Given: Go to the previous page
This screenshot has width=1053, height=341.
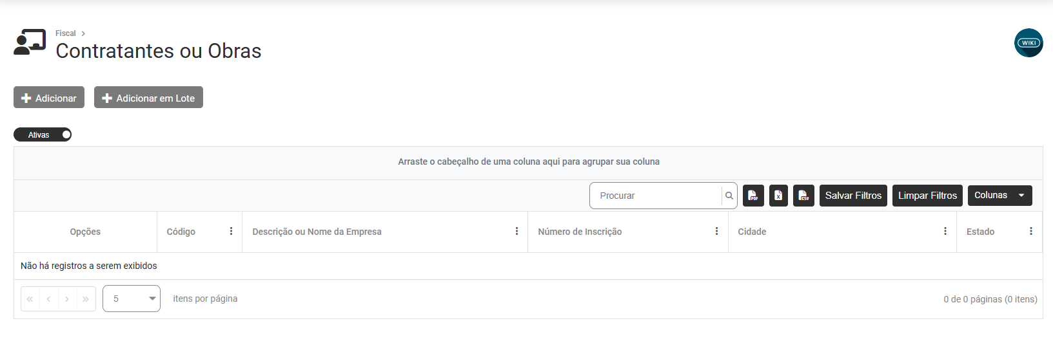Looking at the screenshot, I should tap(49, 299).
